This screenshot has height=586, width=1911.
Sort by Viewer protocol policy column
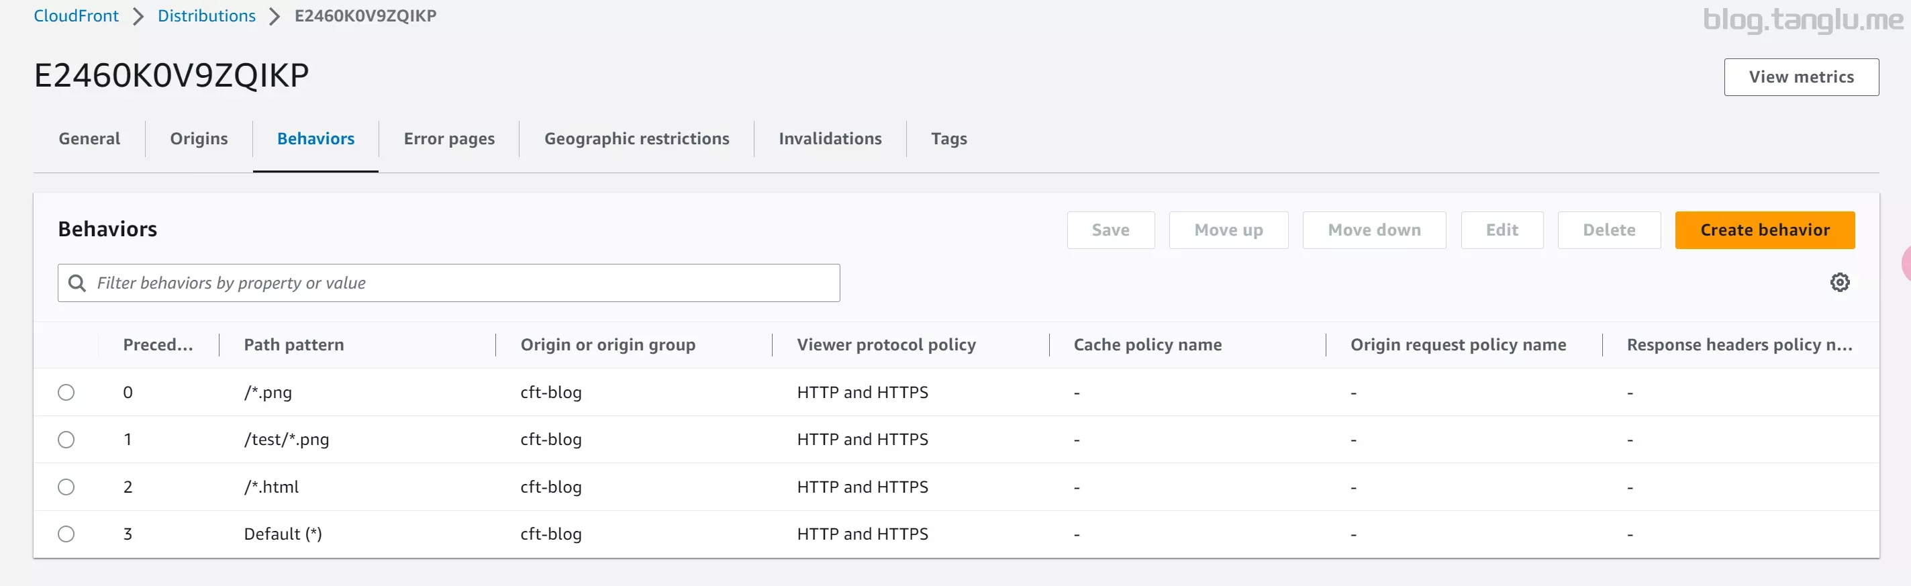click(886, 345)
